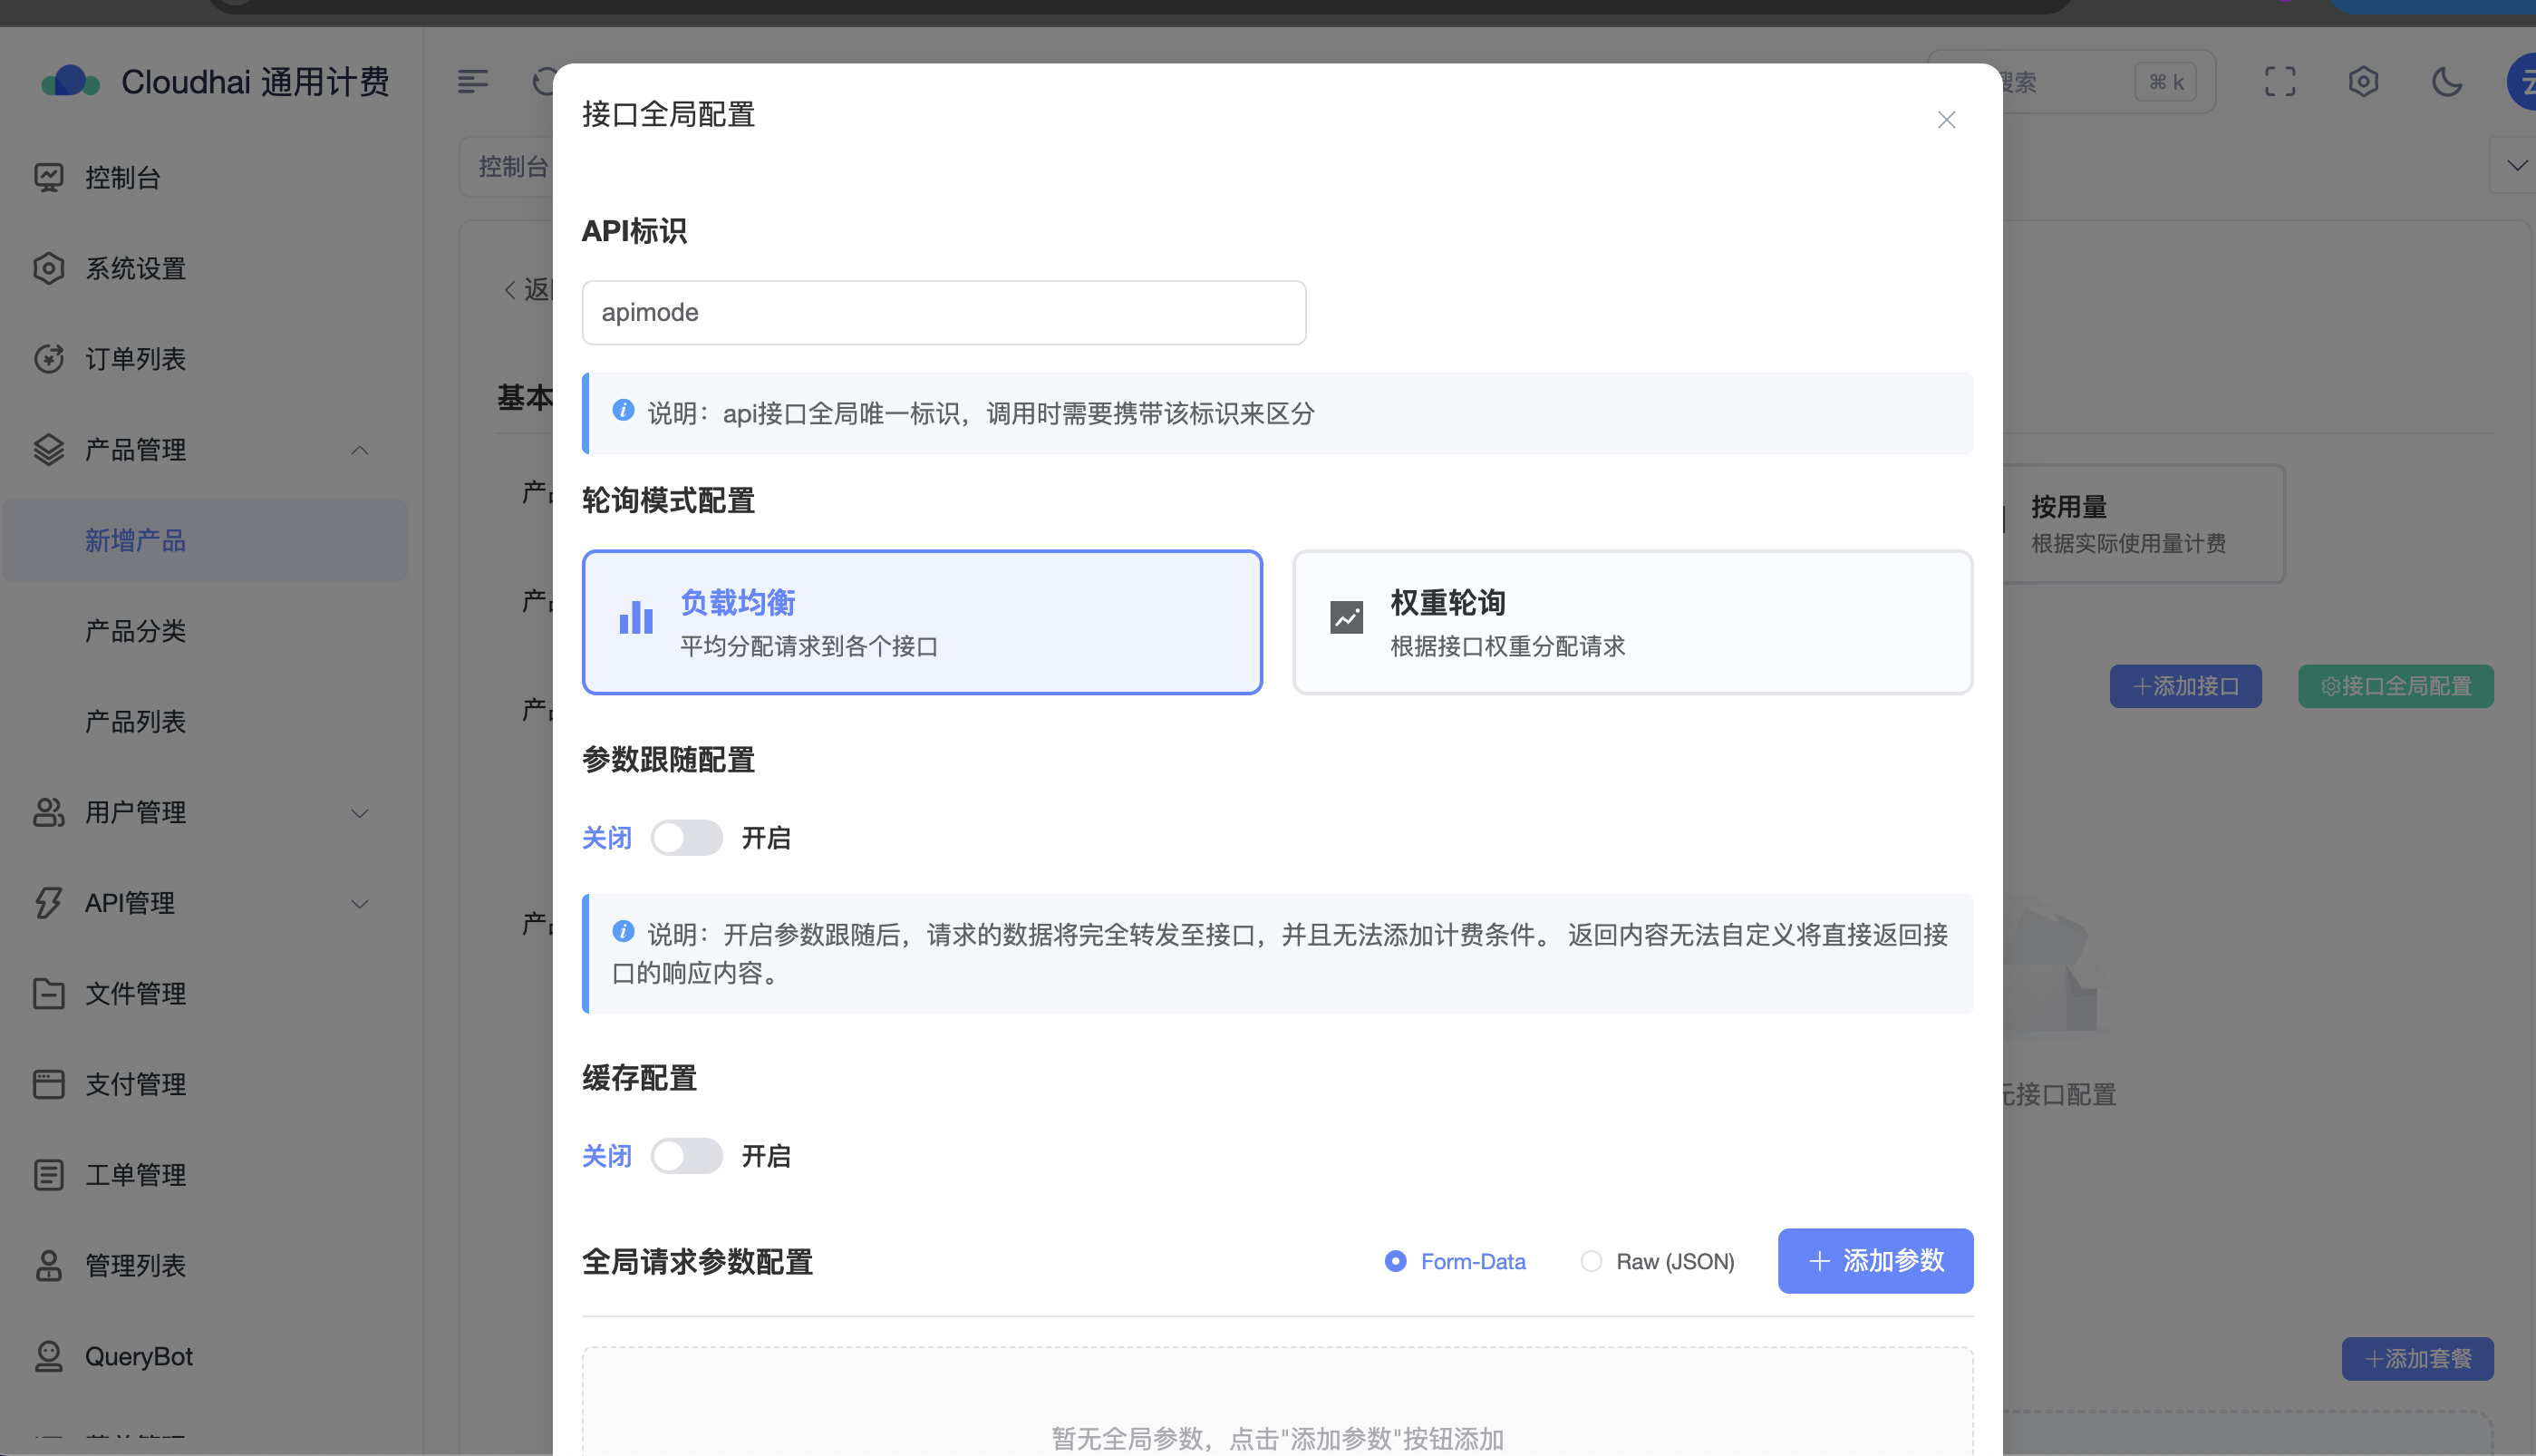Click the 返回 back link
Image resolution: width=2536 pixels, height=1456 pixels.
[526, 289]
